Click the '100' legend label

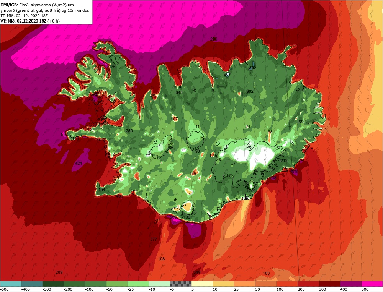[x=280, y=289]
